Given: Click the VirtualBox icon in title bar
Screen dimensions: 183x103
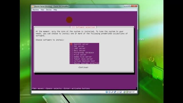Looking at the screenshot, I should 33,6.
